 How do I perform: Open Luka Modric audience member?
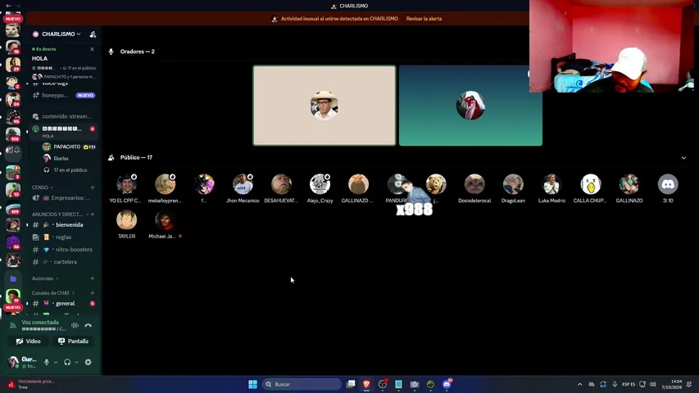coord(551,188)
